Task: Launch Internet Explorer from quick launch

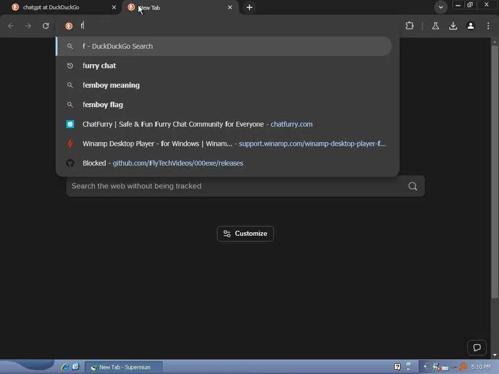Action: 65,367
